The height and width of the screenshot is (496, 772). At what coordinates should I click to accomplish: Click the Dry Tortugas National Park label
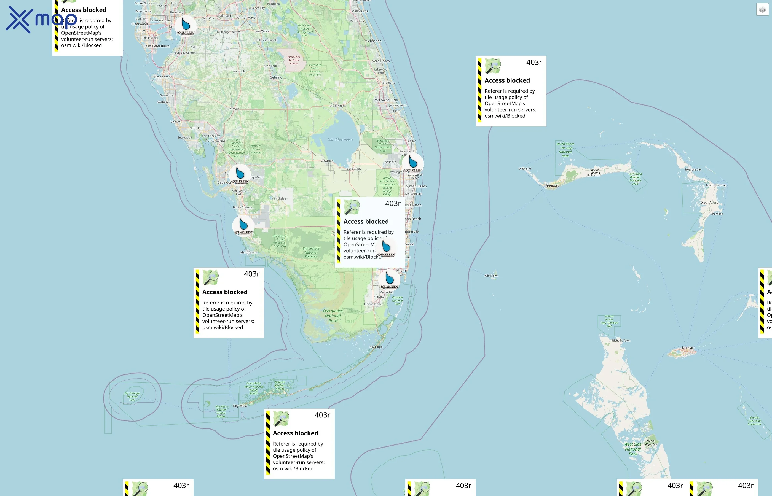click(x=132, y=397)
